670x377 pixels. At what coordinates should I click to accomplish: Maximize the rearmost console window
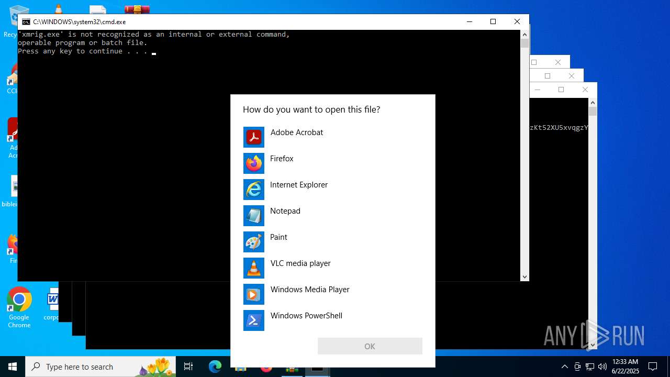pos(561,90)
